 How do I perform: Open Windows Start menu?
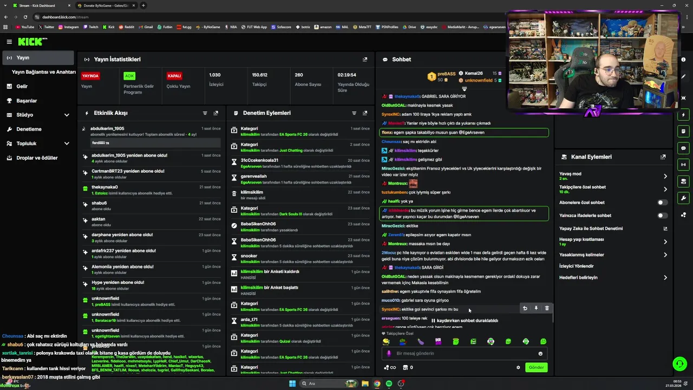[x=292, y=383]
